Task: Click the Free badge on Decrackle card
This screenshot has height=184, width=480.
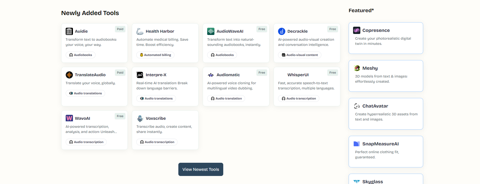Action: tap(333, 29)
